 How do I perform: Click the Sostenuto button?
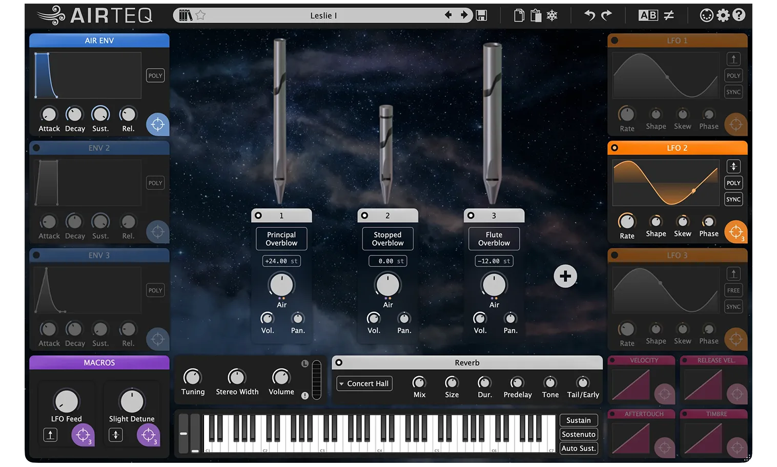[x=579, y=434]
